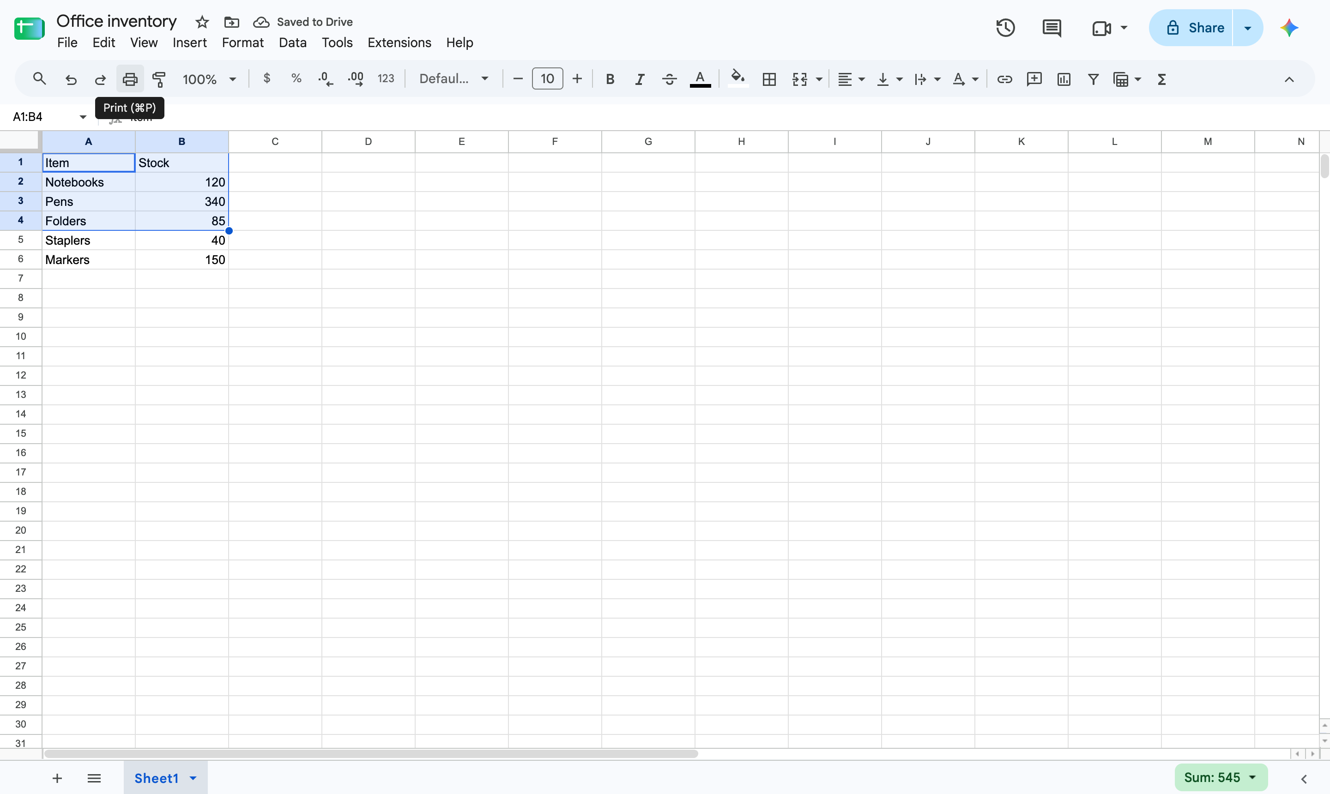
Task: Hide the menus with collapse chevron
Action: tap(1289, 79)
